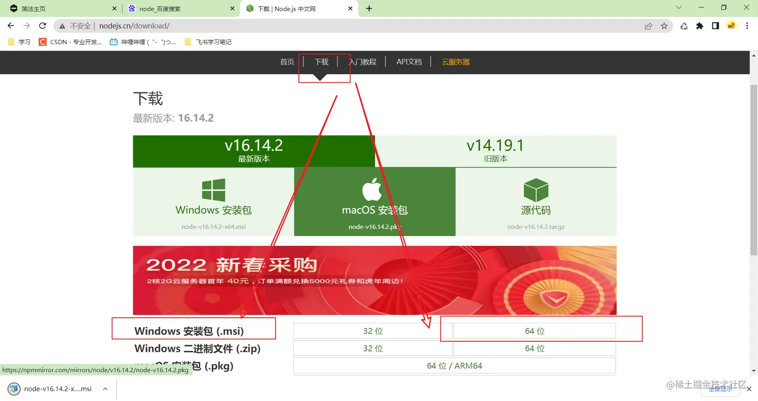Download node-v16.14.2.pkg link
This screenshot has height=401, width=758.
click(375, 227)
